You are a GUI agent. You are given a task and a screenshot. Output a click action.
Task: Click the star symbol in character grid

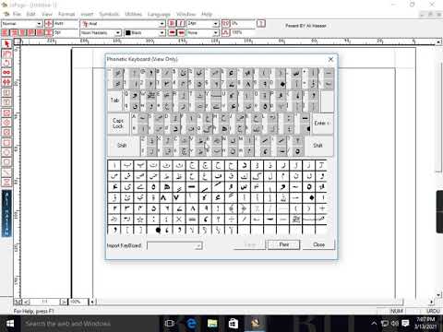pyautogui.click(x=140, y=219)
